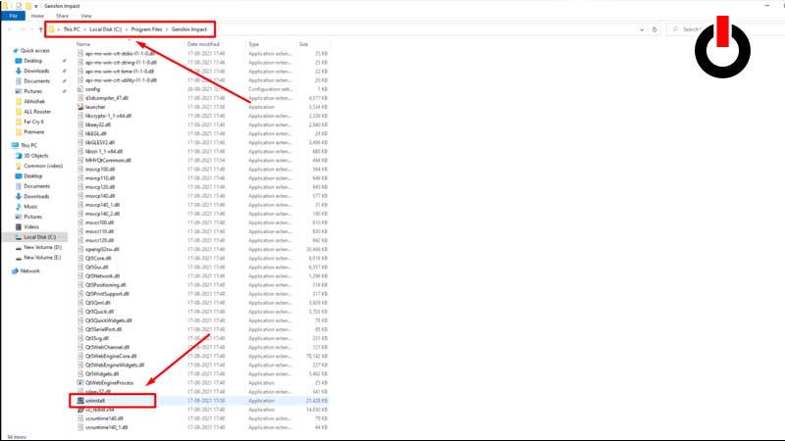
Task: Click the chevron after Local Disk (C:) breadcrumb
Action: click(127, 29)
